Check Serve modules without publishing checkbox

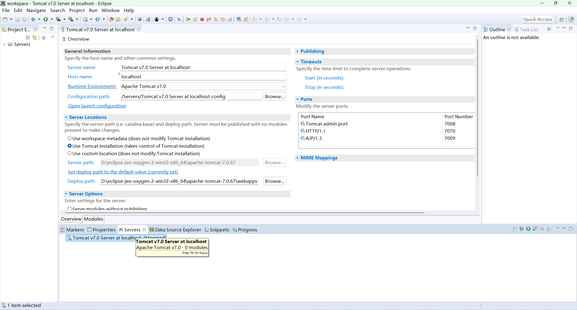click(x=69, y=209)
